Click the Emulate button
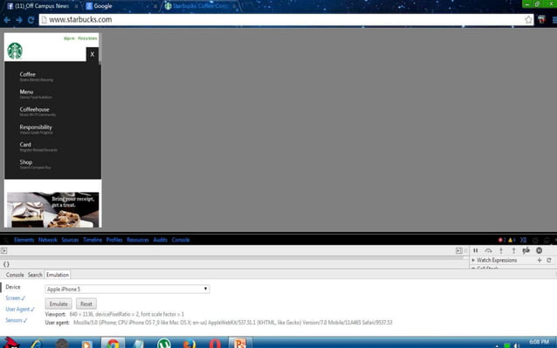The width and height of the screenshot is (557, 348). pos(58,304)
